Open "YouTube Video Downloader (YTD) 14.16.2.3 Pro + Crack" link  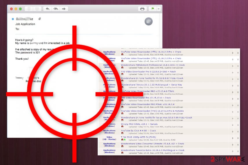(x=151, y=52)
